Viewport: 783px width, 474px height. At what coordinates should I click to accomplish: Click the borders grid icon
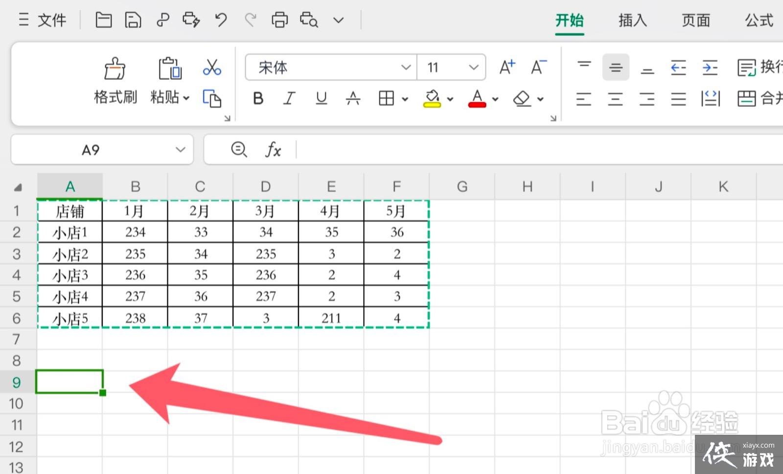click(386, 99)
